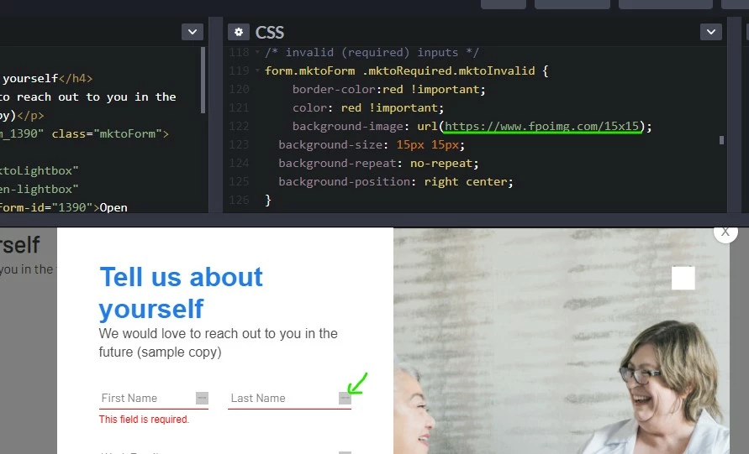Place cursor on 'color: red !important;' line
749x454 pixels.
point(368,107)
